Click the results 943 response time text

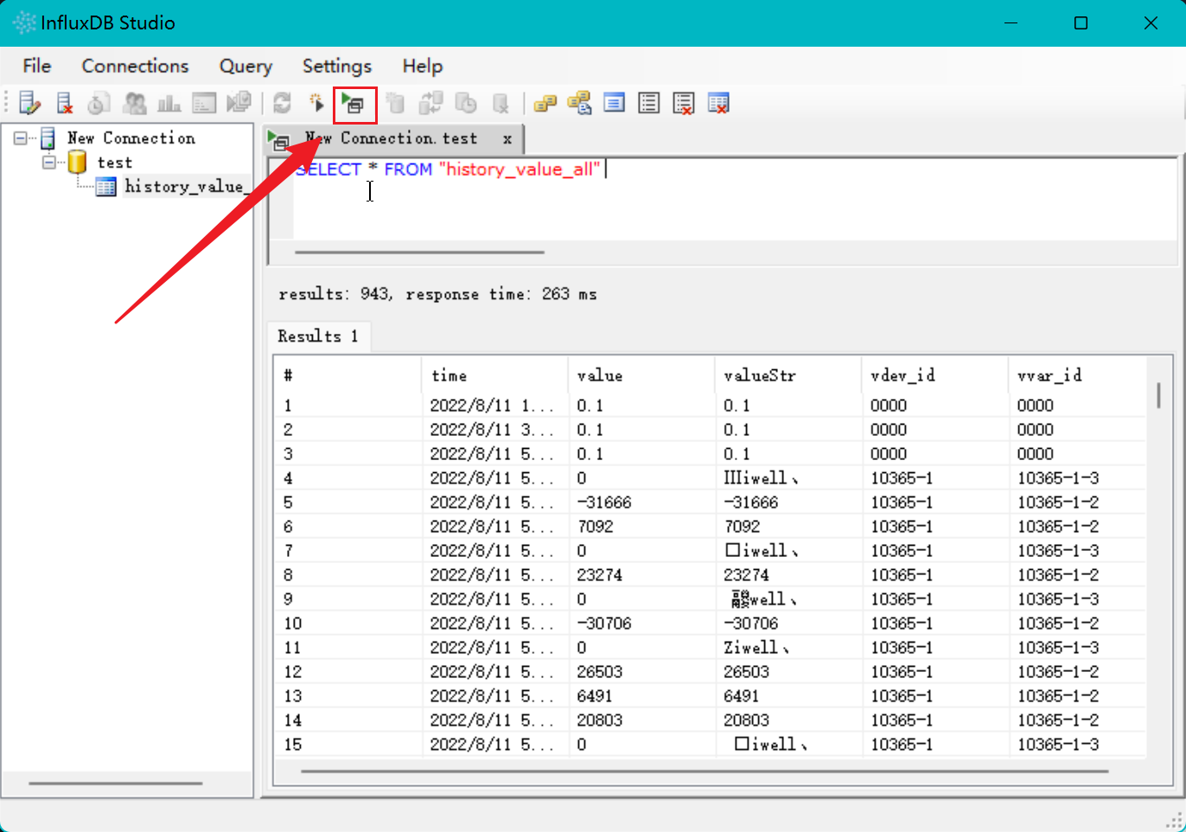pyautogui.click(x=437, y=294)
